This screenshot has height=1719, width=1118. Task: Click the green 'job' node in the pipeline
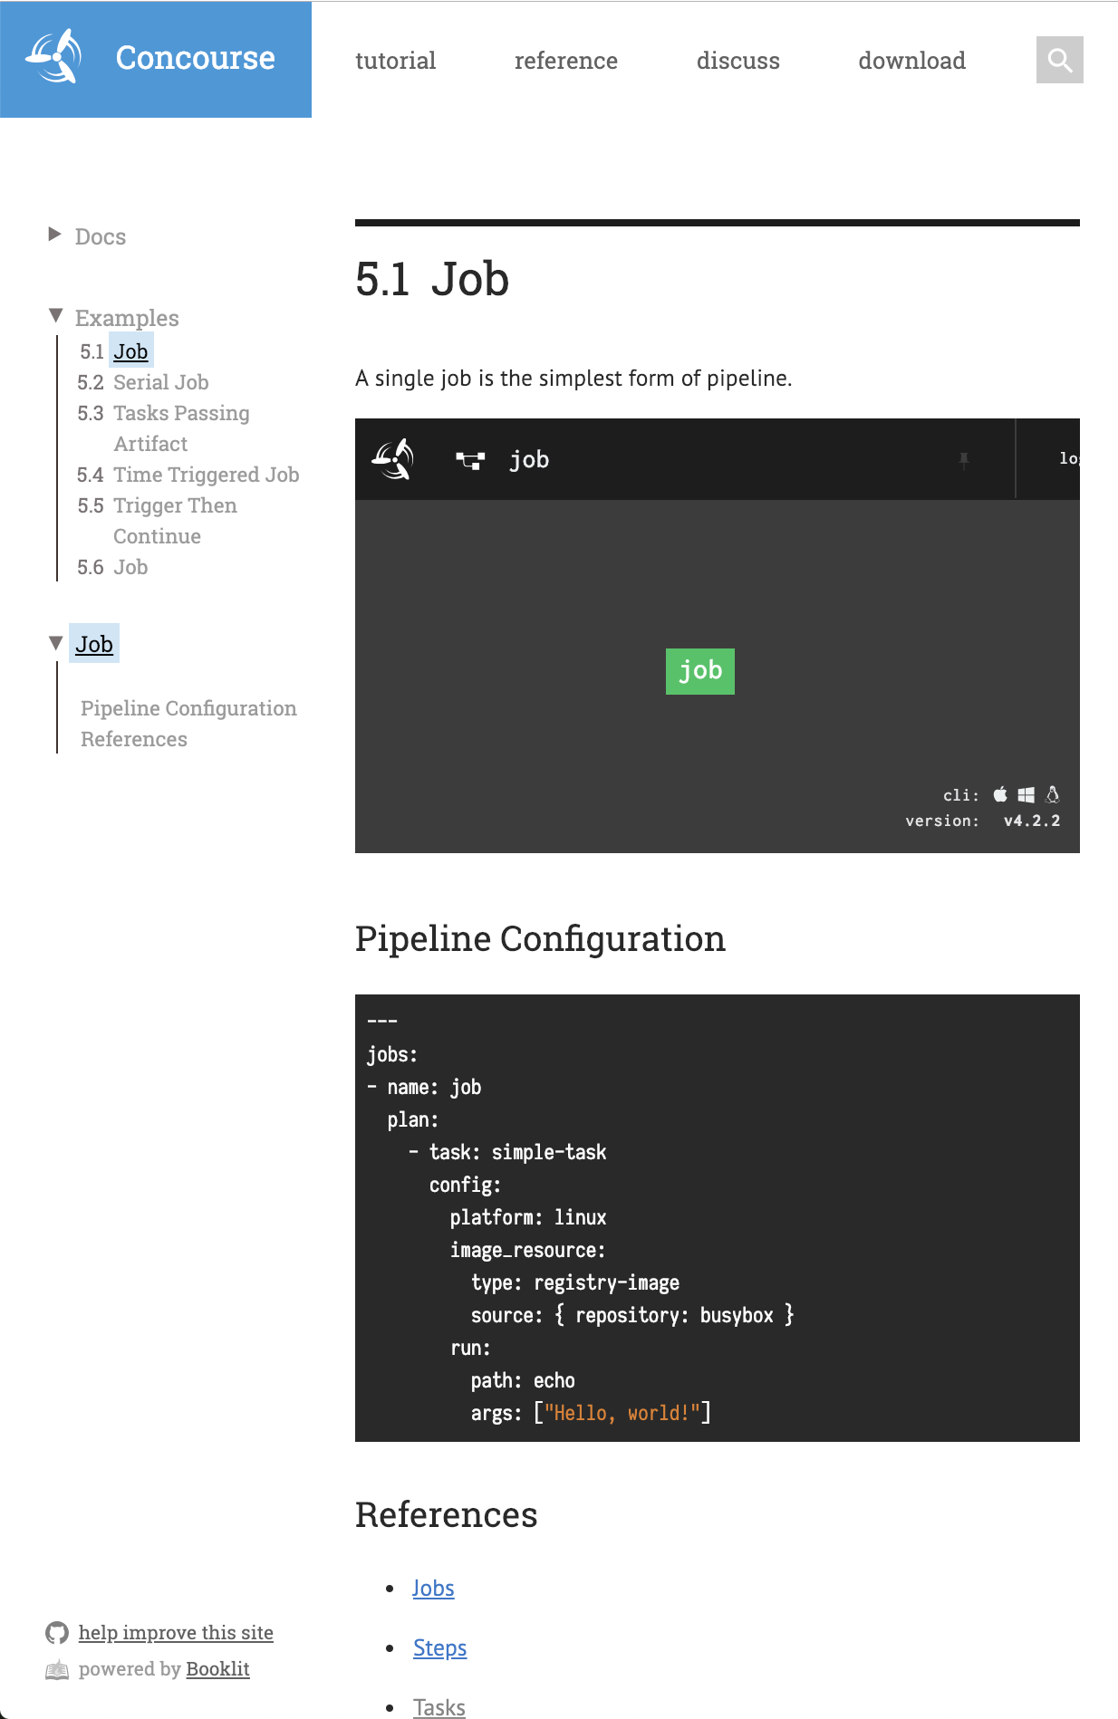(x=699, y=670)
